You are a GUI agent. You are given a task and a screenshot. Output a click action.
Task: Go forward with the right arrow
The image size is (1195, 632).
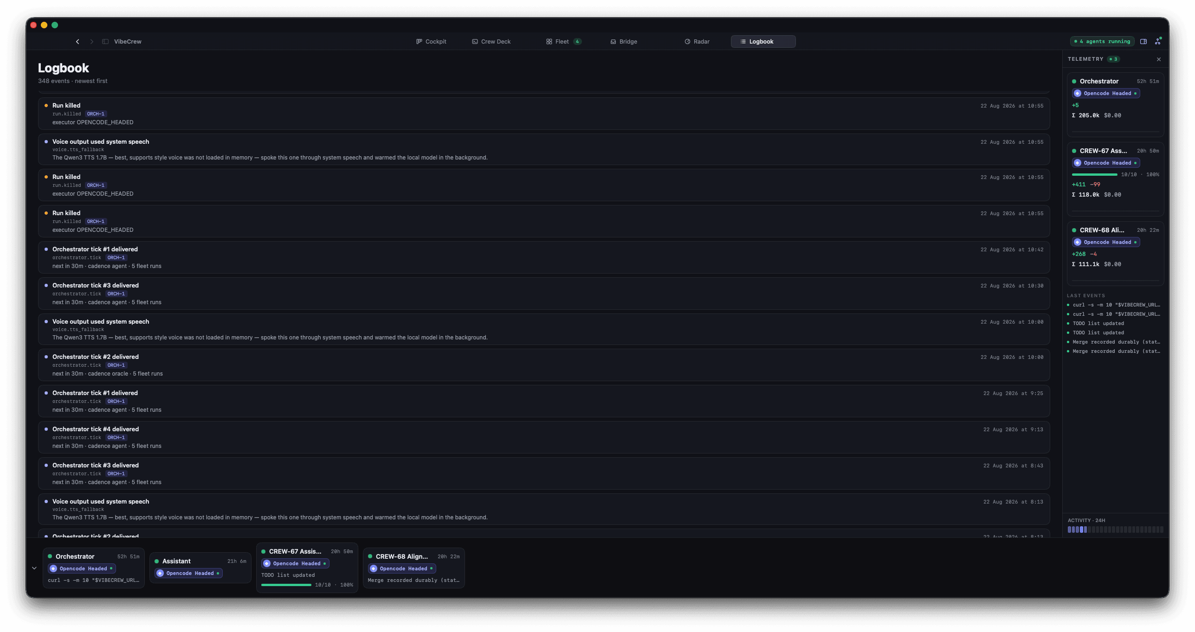(x=91, y=41)
